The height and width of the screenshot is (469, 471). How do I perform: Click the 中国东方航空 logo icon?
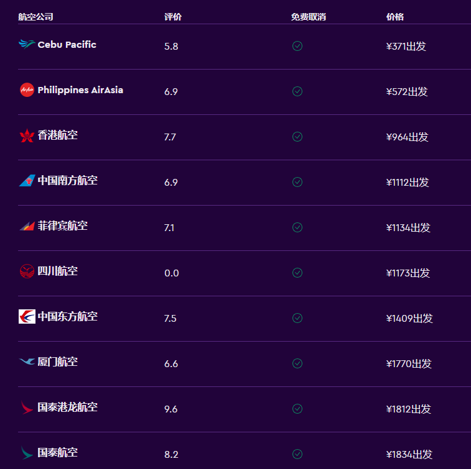click(27, 317)
